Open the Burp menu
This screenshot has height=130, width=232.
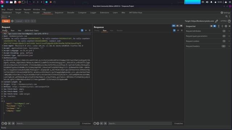[x=3, y=9]
